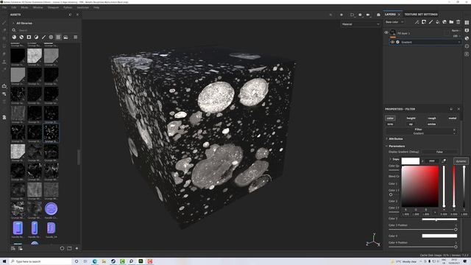Collapse the All libraries breadcrumb arrow
Screen dimensions: 471x265
[13, 23]
